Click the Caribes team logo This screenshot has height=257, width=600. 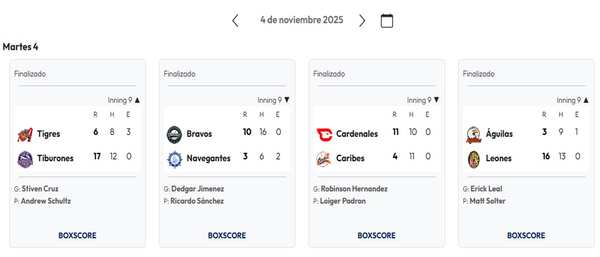(x=324, y=159)
